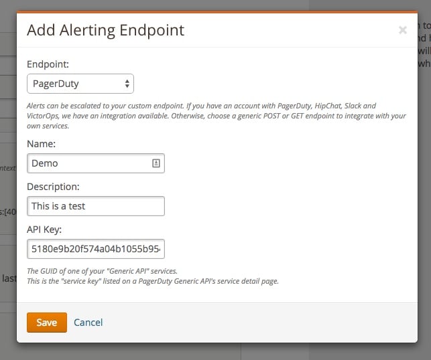Image resolution: width=431 pixels, height=360 pixels.
Task: Click the 'service key' hint line
Action: 152,281
